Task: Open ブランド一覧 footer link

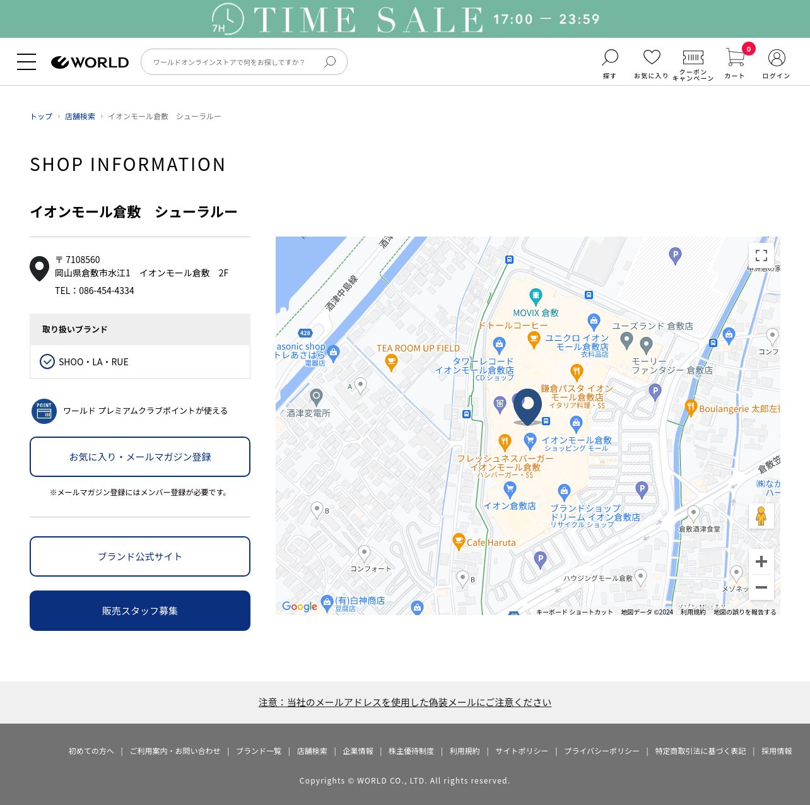Action: (x=259, y=751)
